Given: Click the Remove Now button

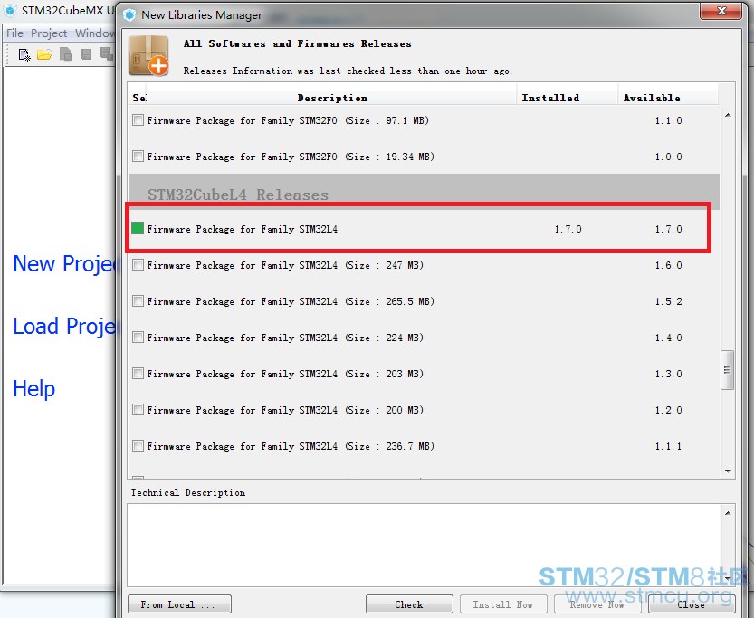Looking at the screenshot, I should pos(597,604).
